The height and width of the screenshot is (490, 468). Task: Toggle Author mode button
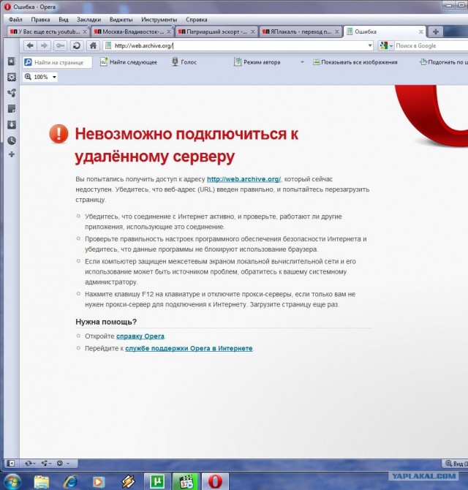coord(257,62)
